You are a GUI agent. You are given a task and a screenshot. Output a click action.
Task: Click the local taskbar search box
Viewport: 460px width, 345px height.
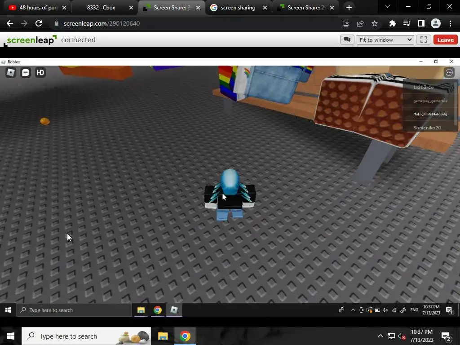pos(86,336)
